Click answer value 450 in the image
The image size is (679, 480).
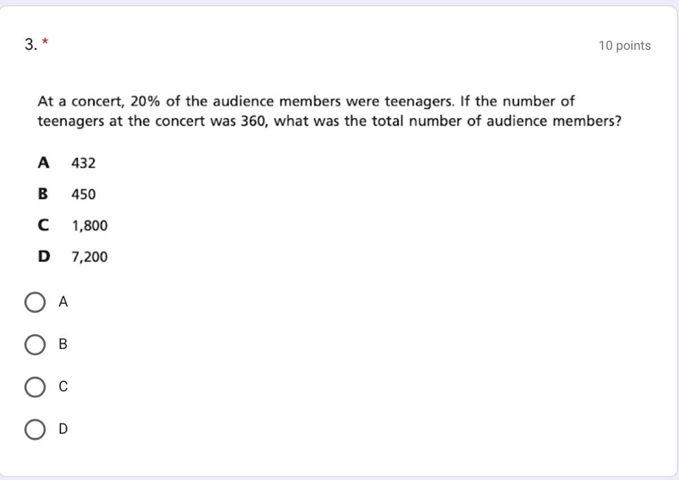click(84, 194)
